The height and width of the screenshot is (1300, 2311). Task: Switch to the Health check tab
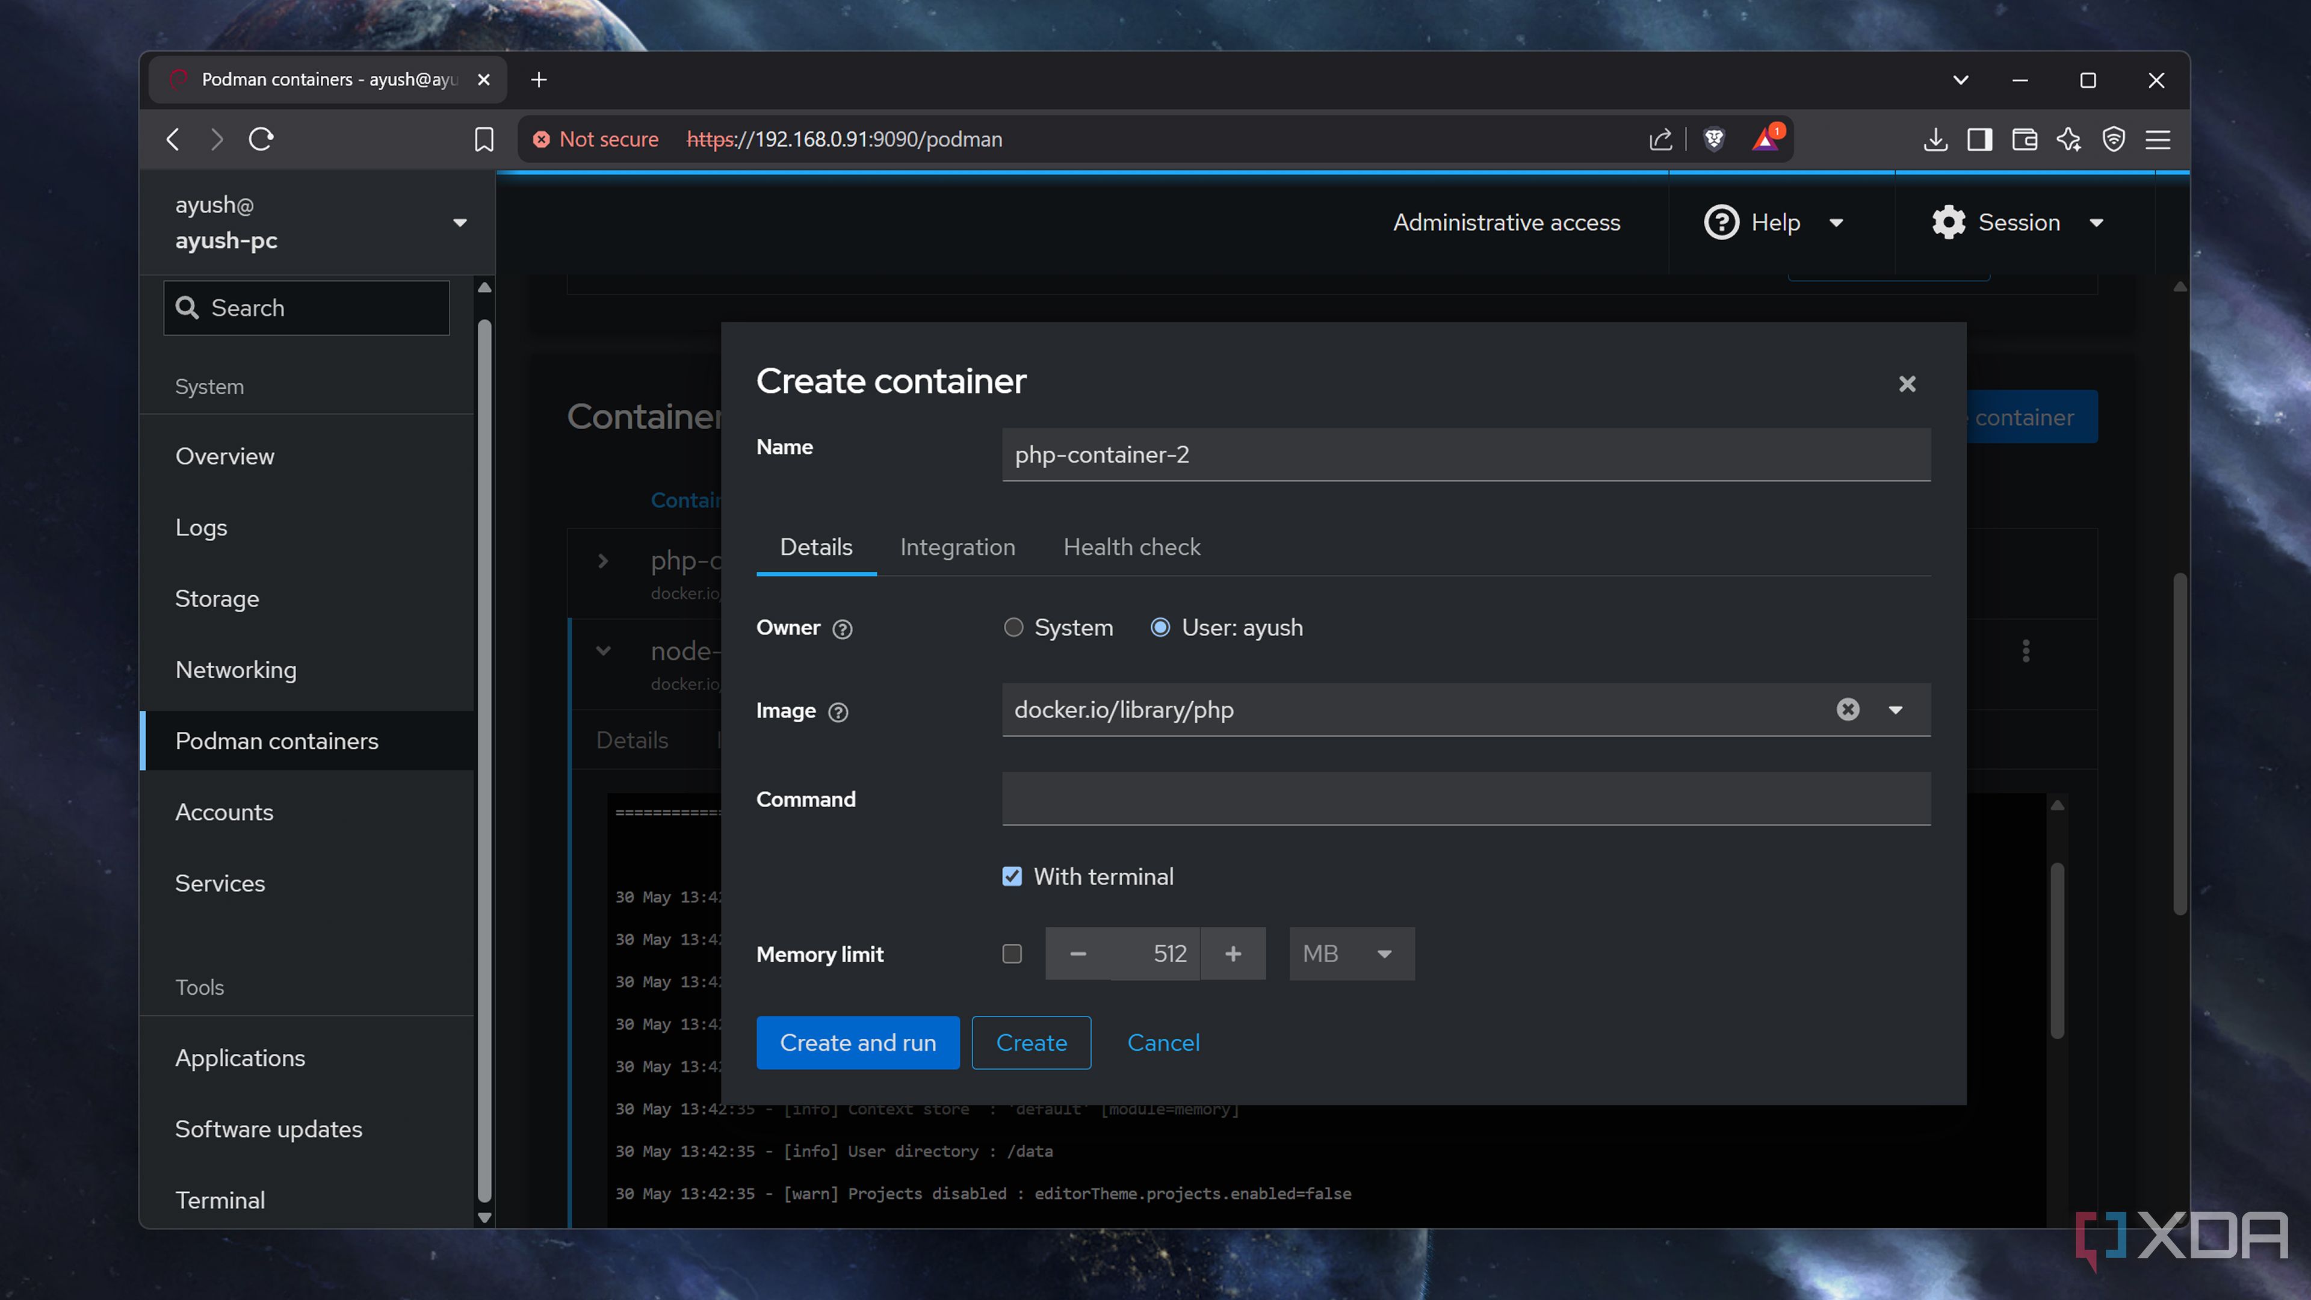[x=1131, y=547]
